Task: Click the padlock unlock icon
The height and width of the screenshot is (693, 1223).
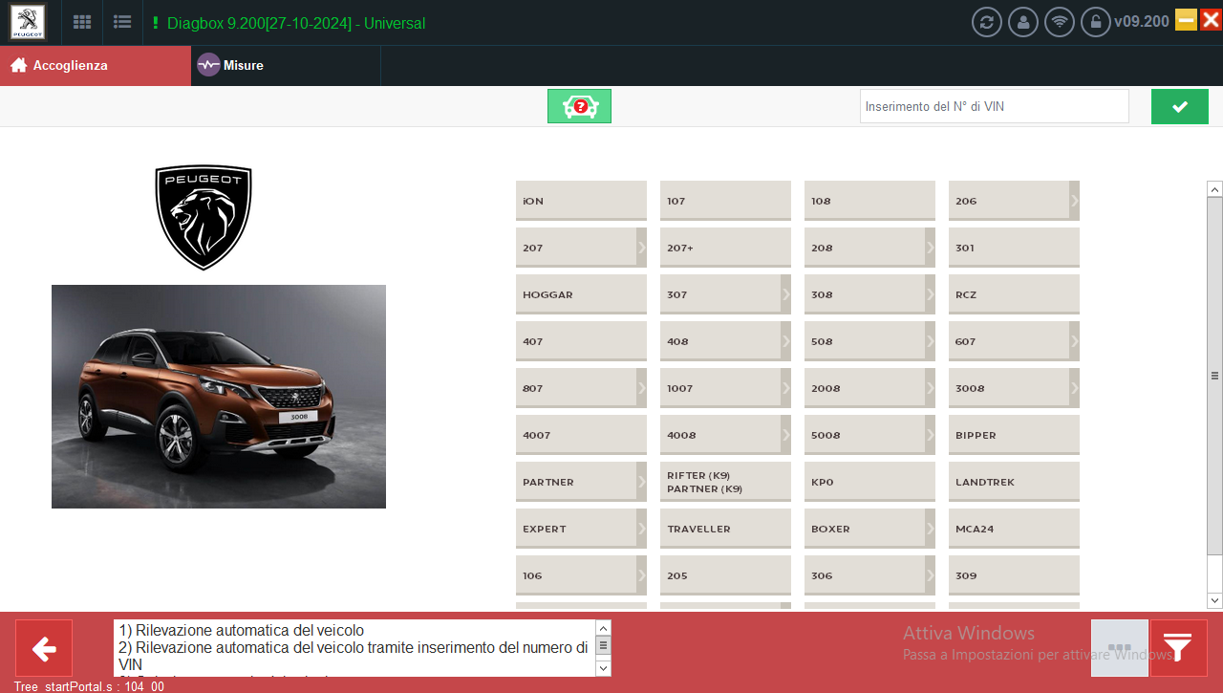Action: coord(1096,22)
